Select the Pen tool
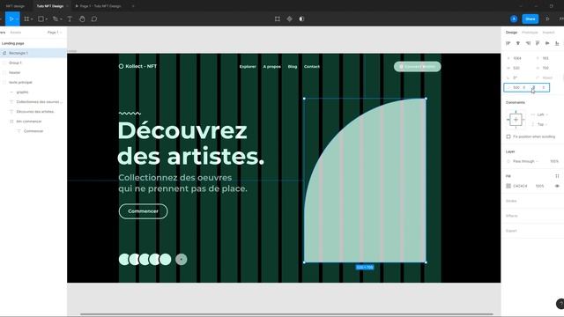 coord(56,18)
